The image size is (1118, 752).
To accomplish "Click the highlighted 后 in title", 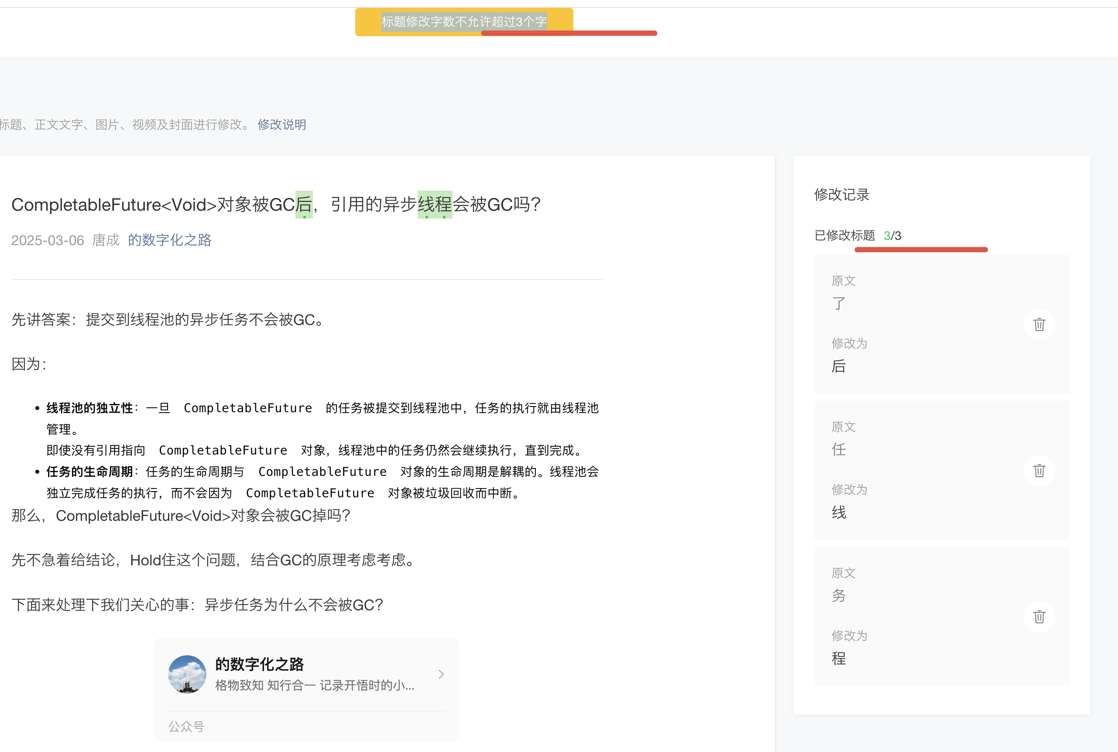I will (304, 205).
